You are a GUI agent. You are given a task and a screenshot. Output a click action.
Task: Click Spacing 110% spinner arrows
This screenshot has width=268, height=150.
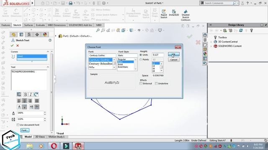tap(45, 119)
